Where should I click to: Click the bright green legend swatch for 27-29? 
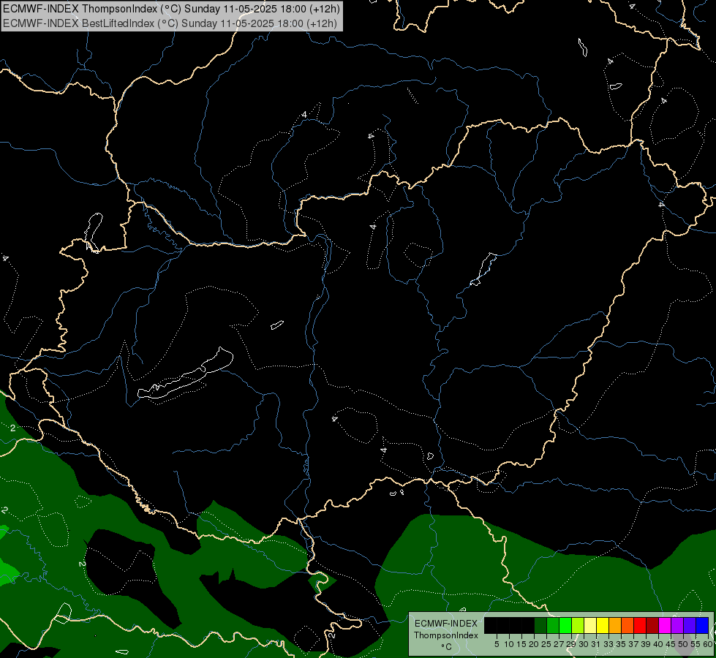(565, 625)
